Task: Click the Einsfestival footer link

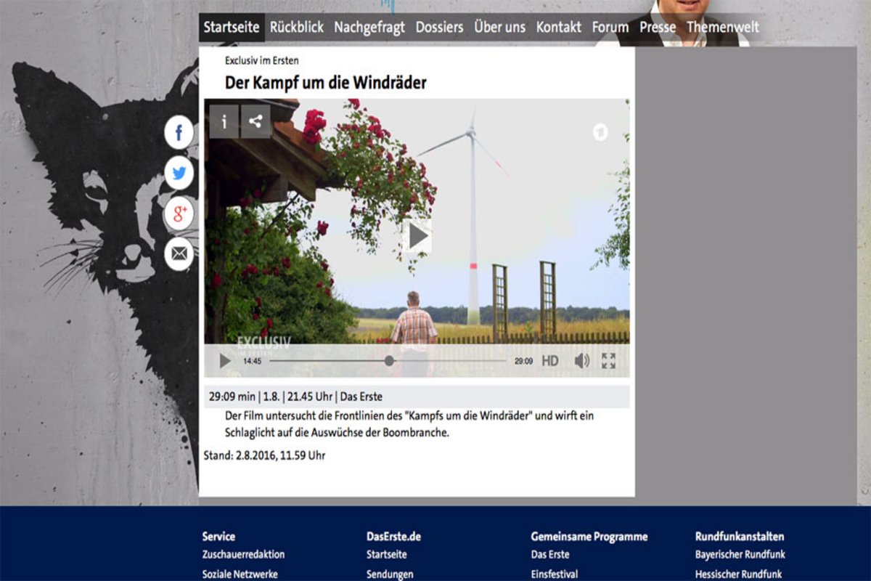Action: [555, 574]
